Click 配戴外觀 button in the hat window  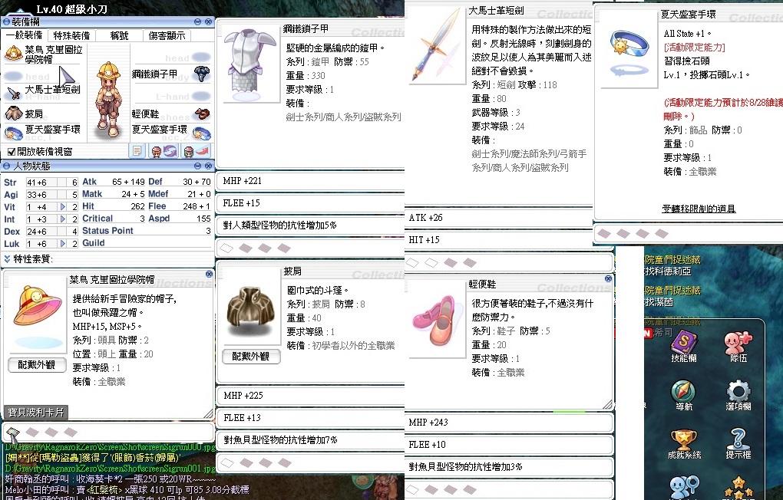coord(37,365)
